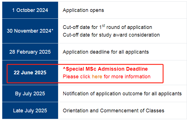This screenshot has width=187, height=120.
Task: Select the 'By July 2025' date cell
Action: coord(30,94)
